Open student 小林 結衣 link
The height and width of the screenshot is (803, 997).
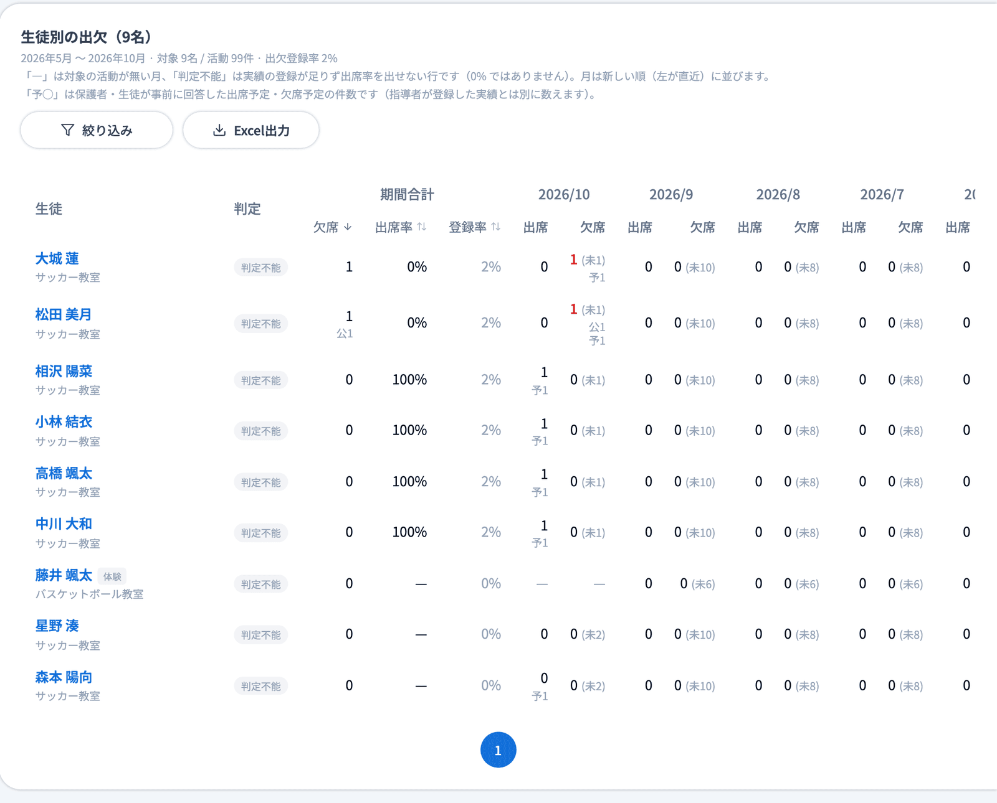64,421
